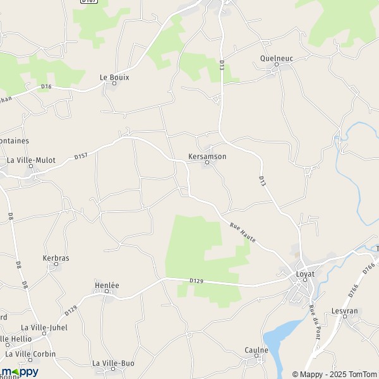Open the Mappy logo link
379x379 pixels.
click(x=20, y=373)
